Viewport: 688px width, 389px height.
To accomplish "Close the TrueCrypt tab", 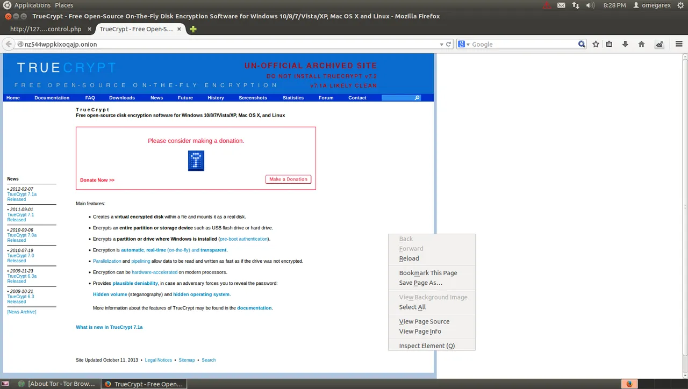I will pos(179,29).
